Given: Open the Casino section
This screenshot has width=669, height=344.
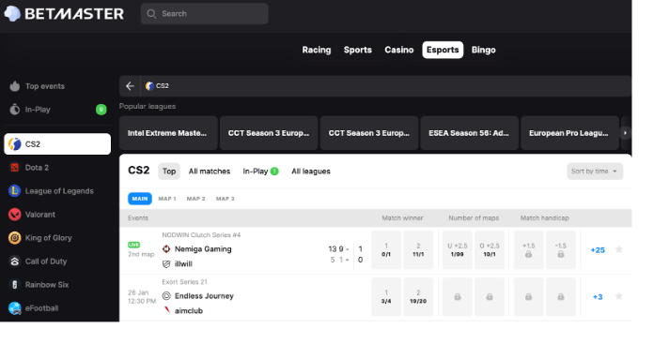Looking at the screenshot, I should (x=399, y=50).
